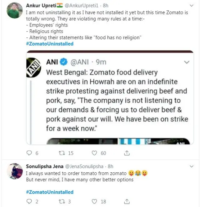
Task: Open #ZomatoUninstalled hashtag in Sonulipsha's tweet
Action: point(50,192)
